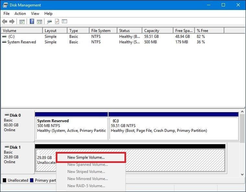
Task: Minimize the Disk Management window
Action: [x=209, y=5]
